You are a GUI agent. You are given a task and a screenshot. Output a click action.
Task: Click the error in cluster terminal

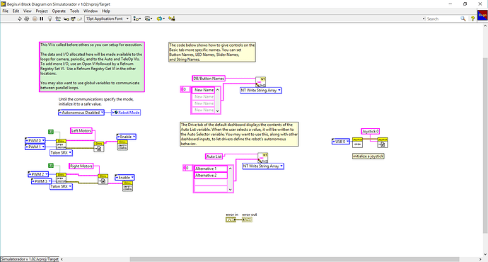click(x=231, y=220)
